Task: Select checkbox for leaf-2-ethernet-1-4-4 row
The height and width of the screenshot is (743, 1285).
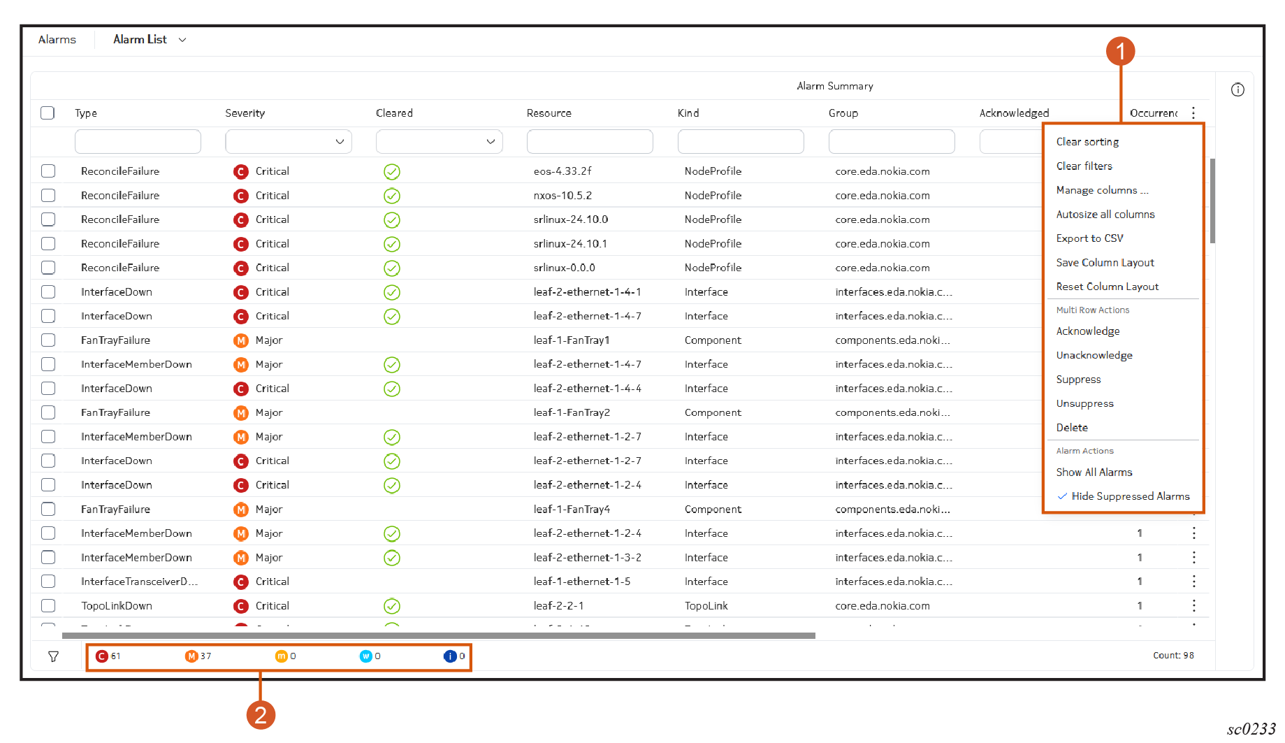Action: (48, 389)
